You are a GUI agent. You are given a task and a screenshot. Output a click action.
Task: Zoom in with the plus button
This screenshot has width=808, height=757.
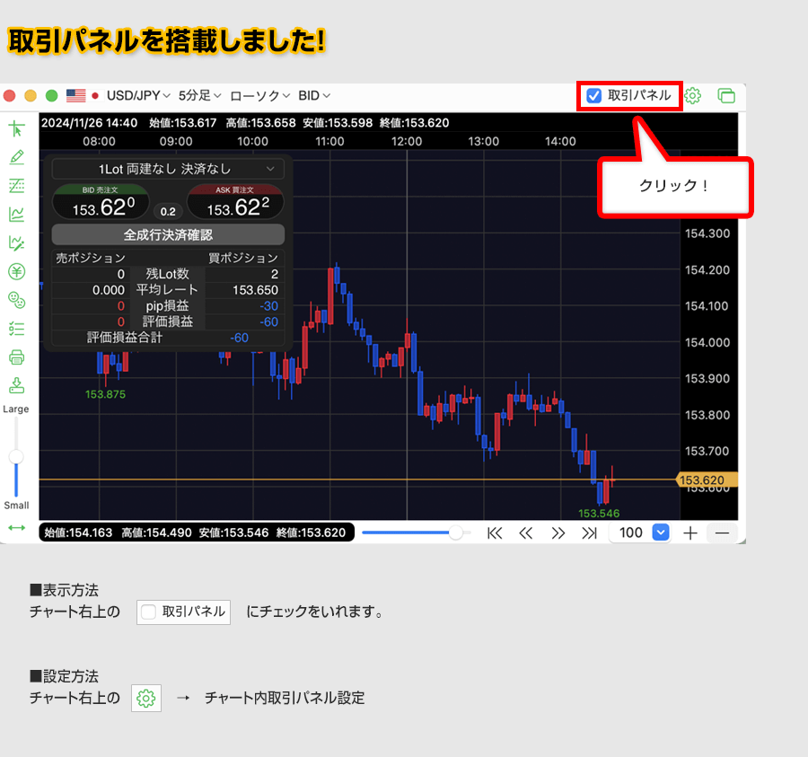coord(690,533)
